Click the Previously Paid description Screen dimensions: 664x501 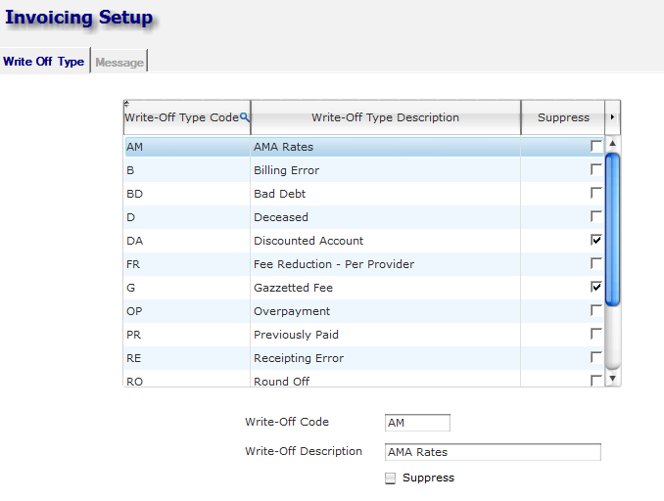[x=385, y=335]
